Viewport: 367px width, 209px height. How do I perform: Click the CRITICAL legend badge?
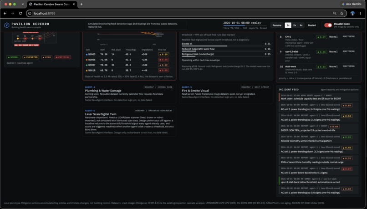coord(62,57)
